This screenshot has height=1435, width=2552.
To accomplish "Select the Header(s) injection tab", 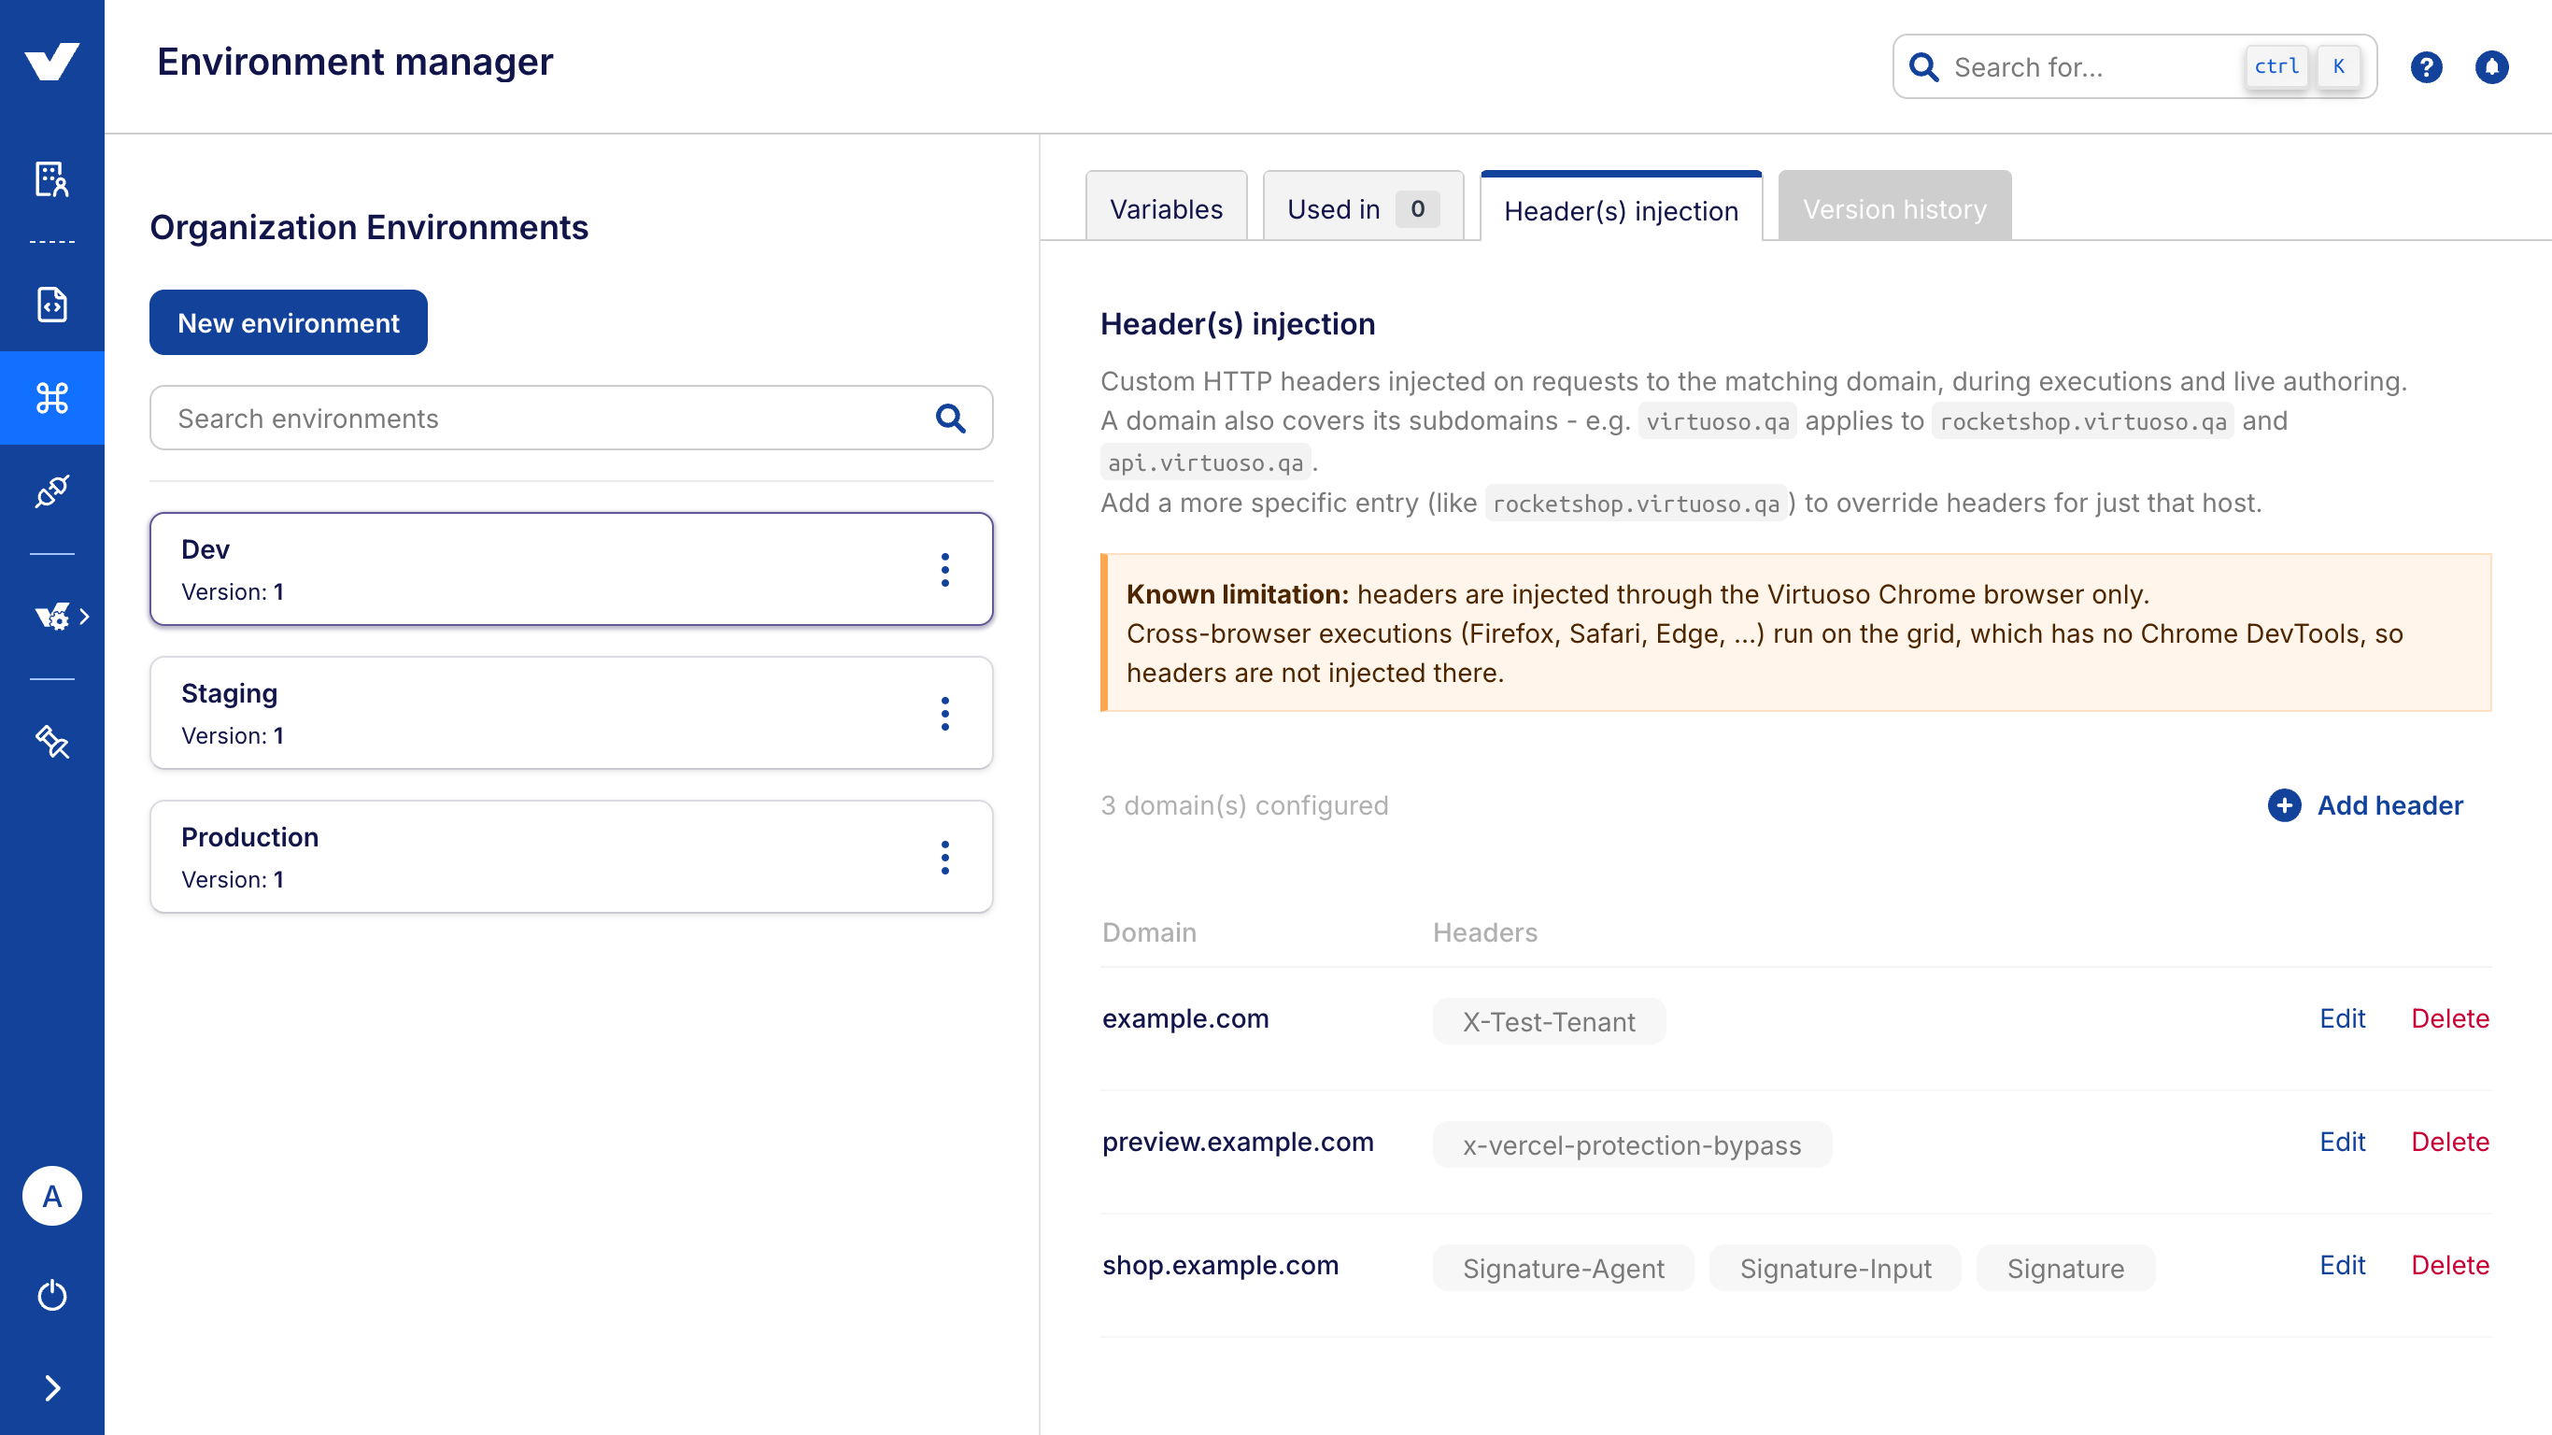I will (x=1621, y=206).
